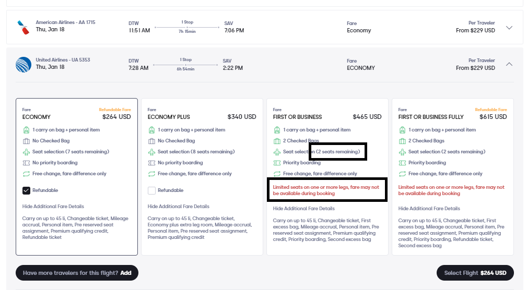
Task: Check Refundable checkbox in ECONOMY PLUS card
Action: [x=151, y=190]
